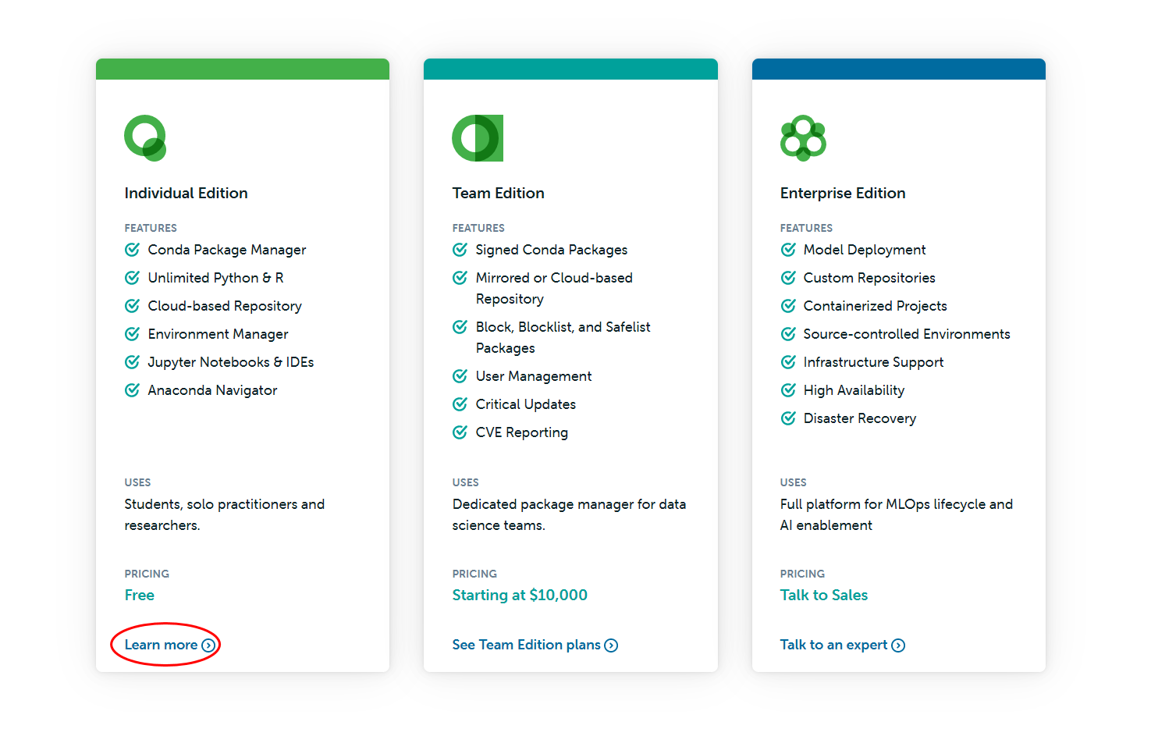Click the Custom Repositories feature text

[869, 278]
